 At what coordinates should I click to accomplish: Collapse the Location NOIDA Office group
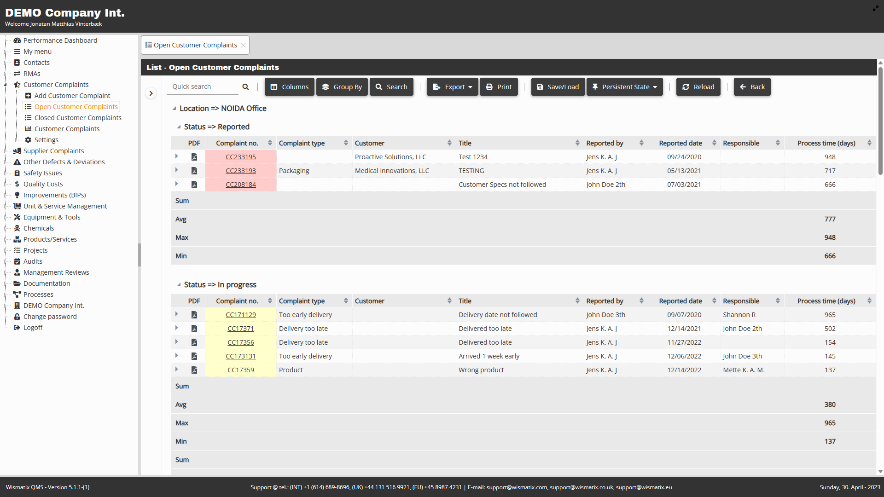point(174,109)
